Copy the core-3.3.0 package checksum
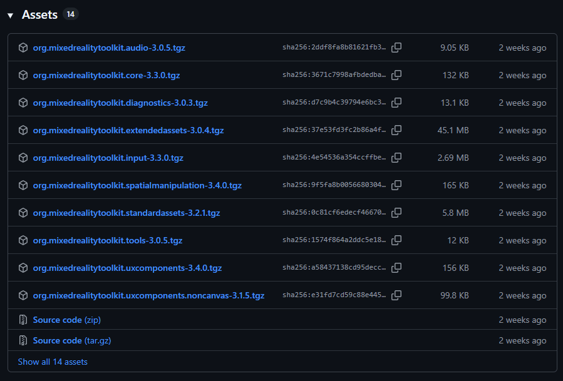563x381 pixels. [396, 74]
